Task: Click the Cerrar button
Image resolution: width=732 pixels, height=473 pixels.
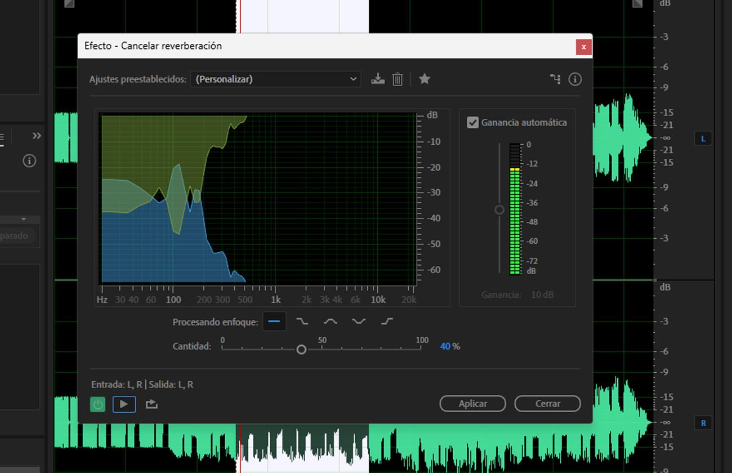Action: coord(547,404)
